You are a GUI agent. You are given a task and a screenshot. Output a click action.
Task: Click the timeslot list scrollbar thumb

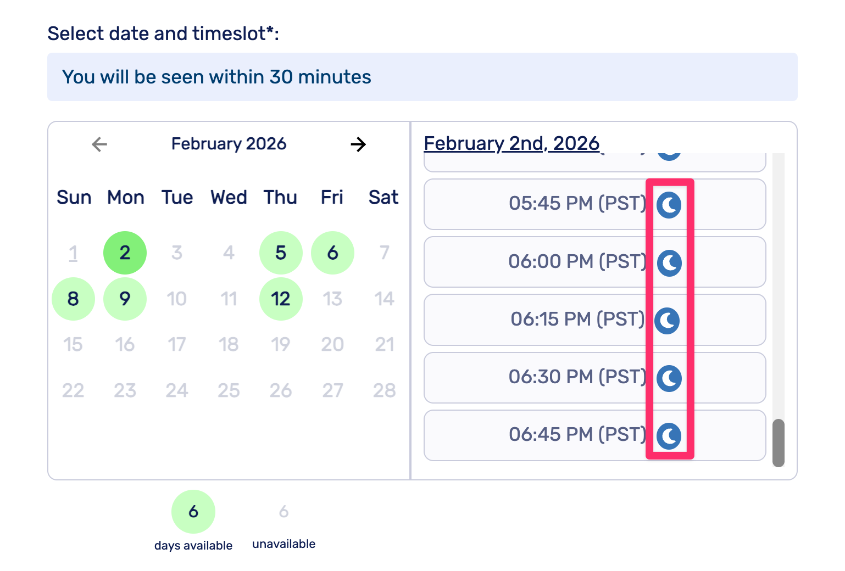click(778, 443)
